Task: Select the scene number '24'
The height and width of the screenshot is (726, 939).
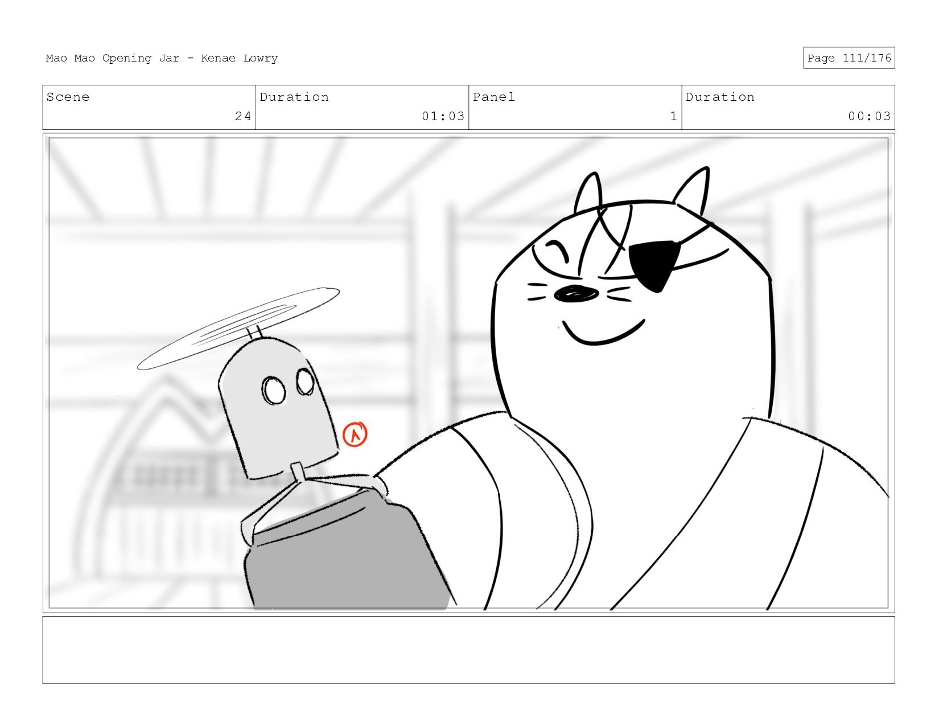Action: pos(243,116)
